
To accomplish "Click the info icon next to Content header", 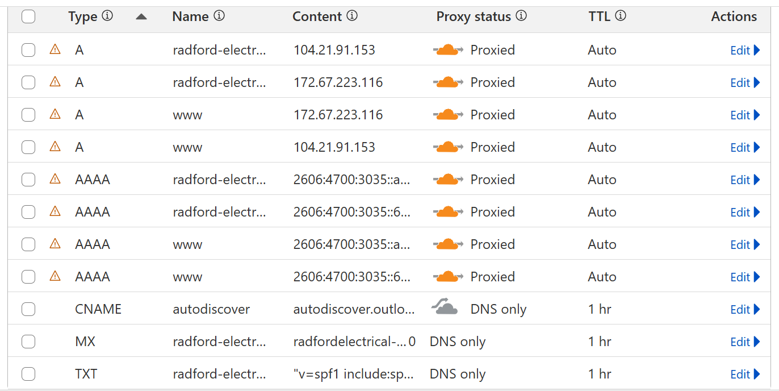I will coord(352,16).
